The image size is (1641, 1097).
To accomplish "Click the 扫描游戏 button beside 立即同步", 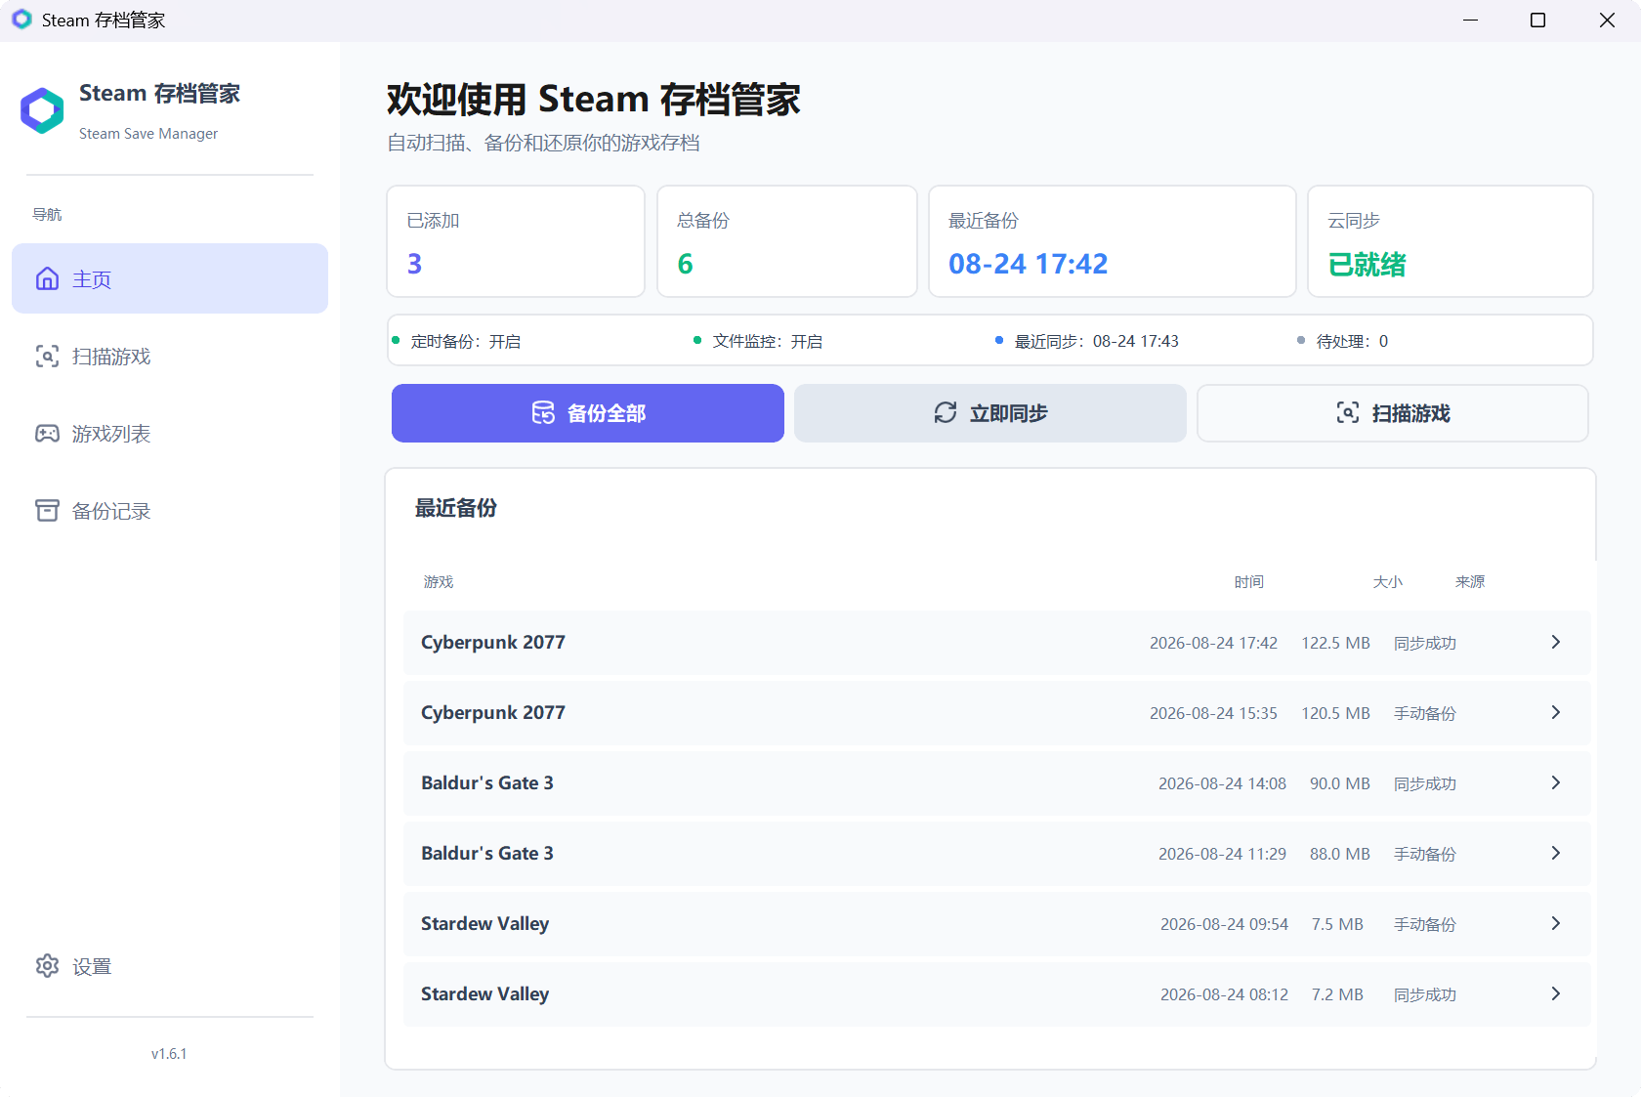I will (1393, 413).
